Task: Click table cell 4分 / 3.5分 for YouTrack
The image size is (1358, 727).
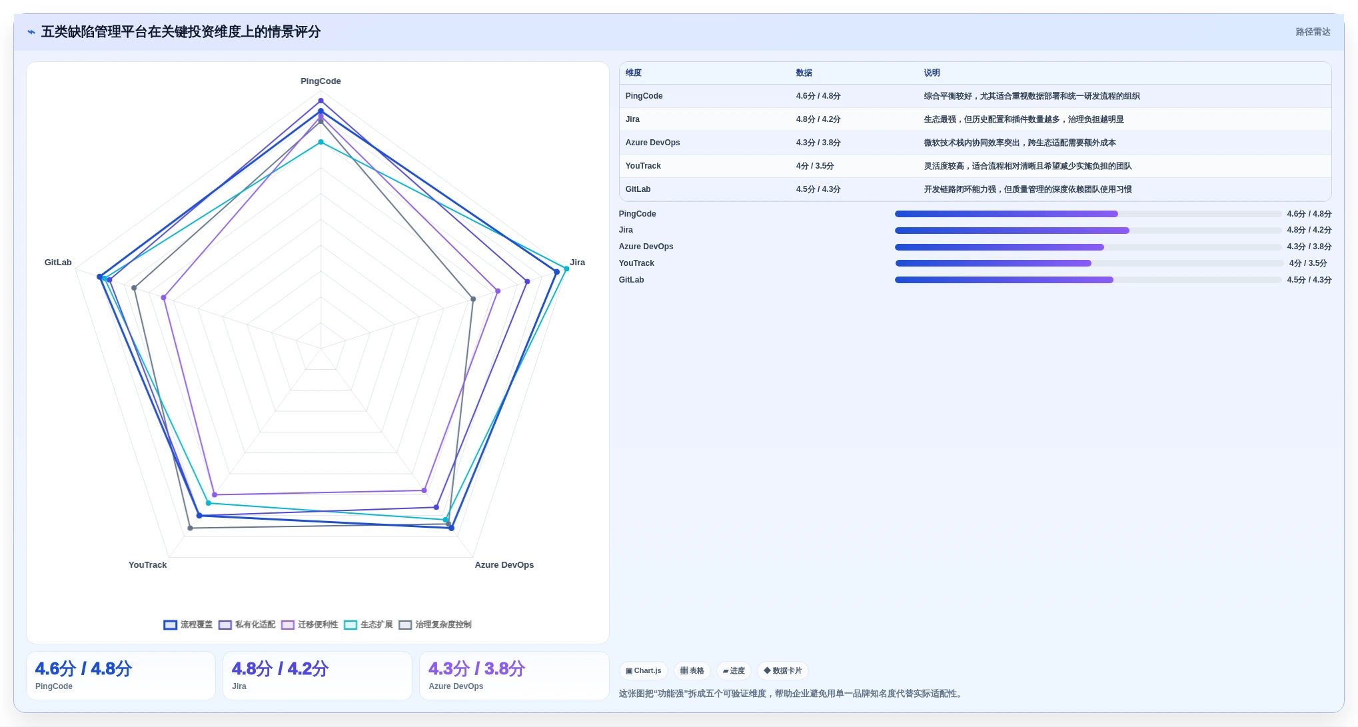Action: tap(815, 167)
